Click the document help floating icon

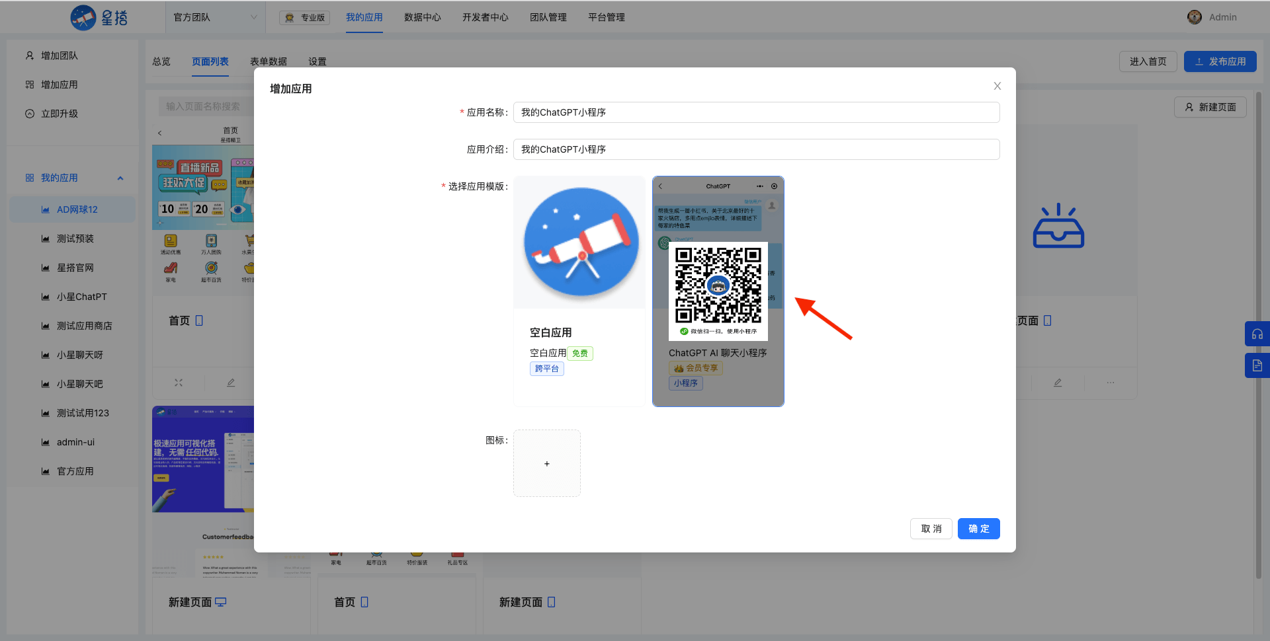click(1257, 365)
